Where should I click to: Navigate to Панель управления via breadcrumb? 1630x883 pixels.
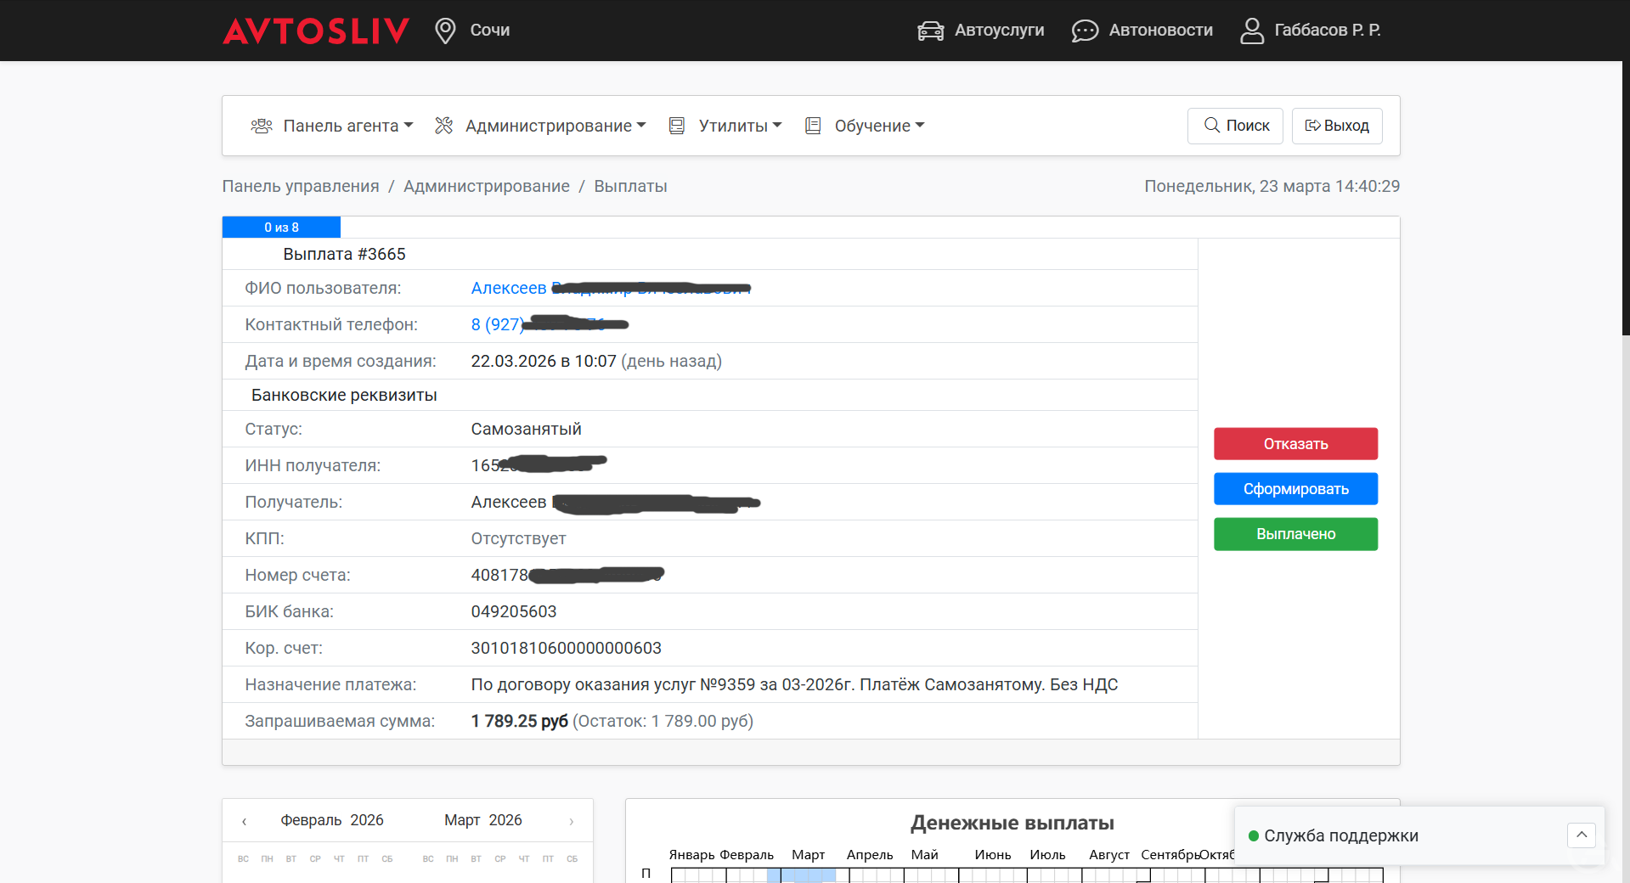point(299,186)
